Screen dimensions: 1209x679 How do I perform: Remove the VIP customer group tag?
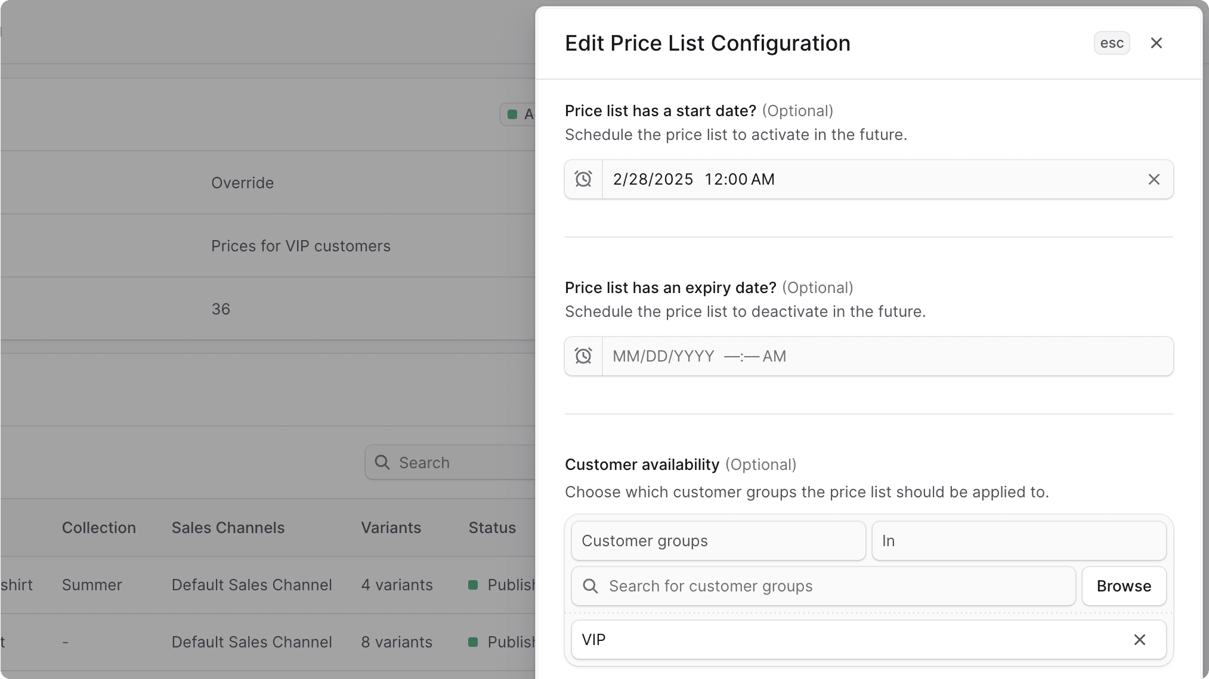coord(1140,639)
